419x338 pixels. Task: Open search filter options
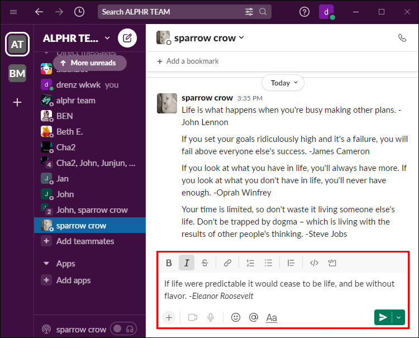click(x=249, y=12)
